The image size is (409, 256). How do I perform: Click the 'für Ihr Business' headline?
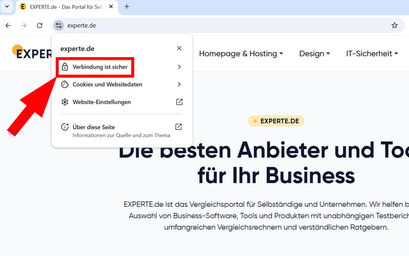click(276, 175)
